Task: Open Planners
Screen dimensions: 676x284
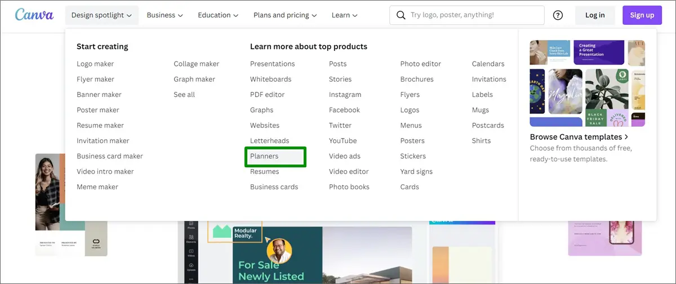Action: click(264, 156)
